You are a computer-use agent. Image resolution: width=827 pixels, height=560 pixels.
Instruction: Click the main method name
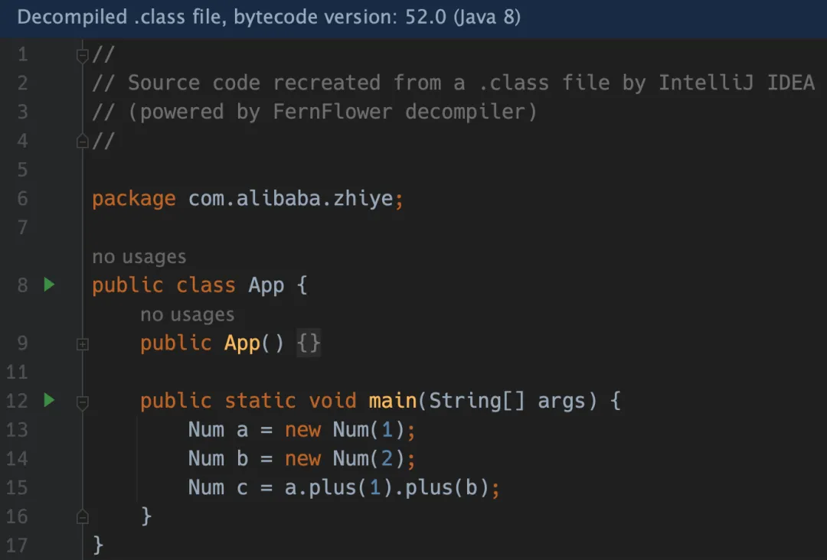(x=392, y=401)
